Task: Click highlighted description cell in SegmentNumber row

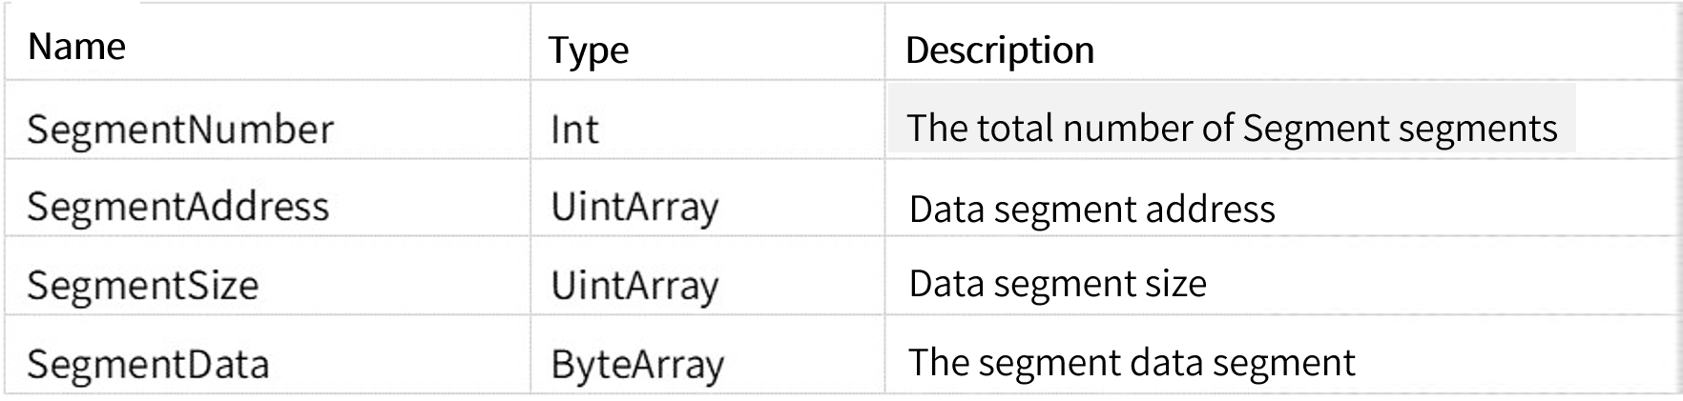Action: click(1232, 118)
